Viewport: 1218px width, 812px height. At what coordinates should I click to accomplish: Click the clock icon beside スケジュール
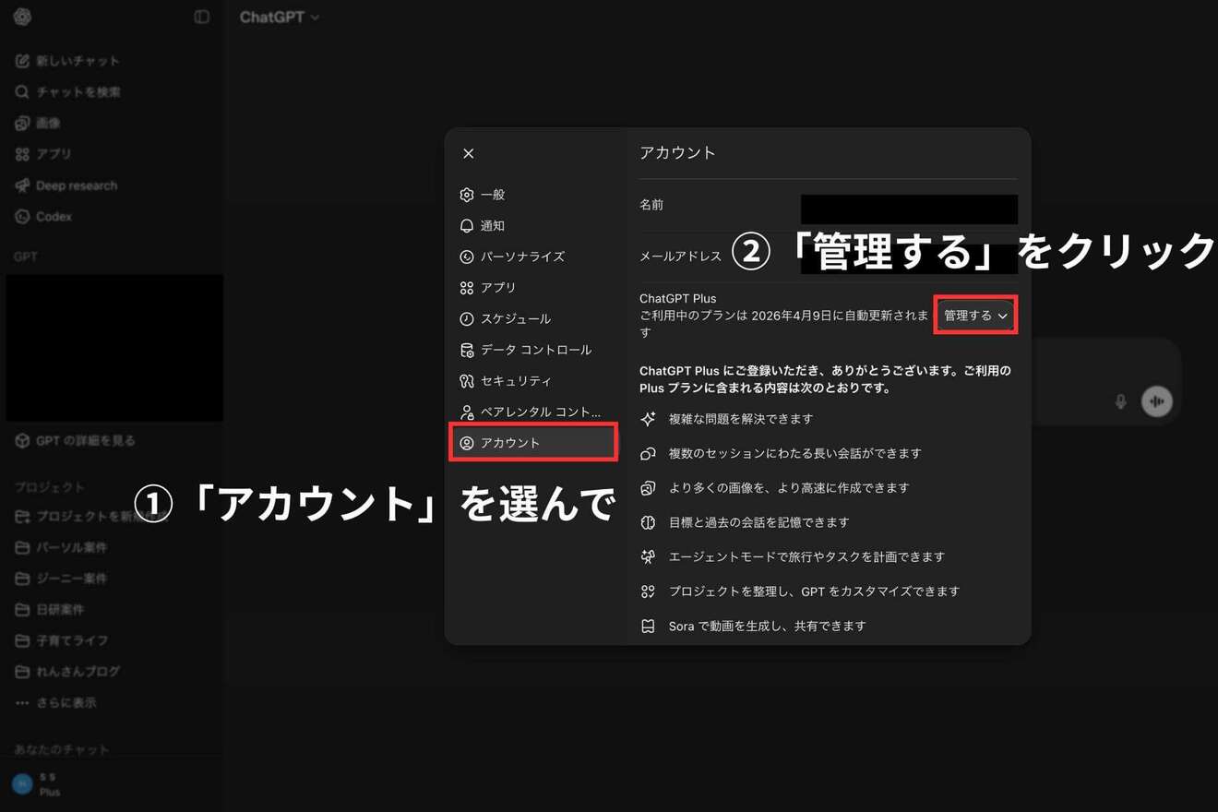coord(467,318)
